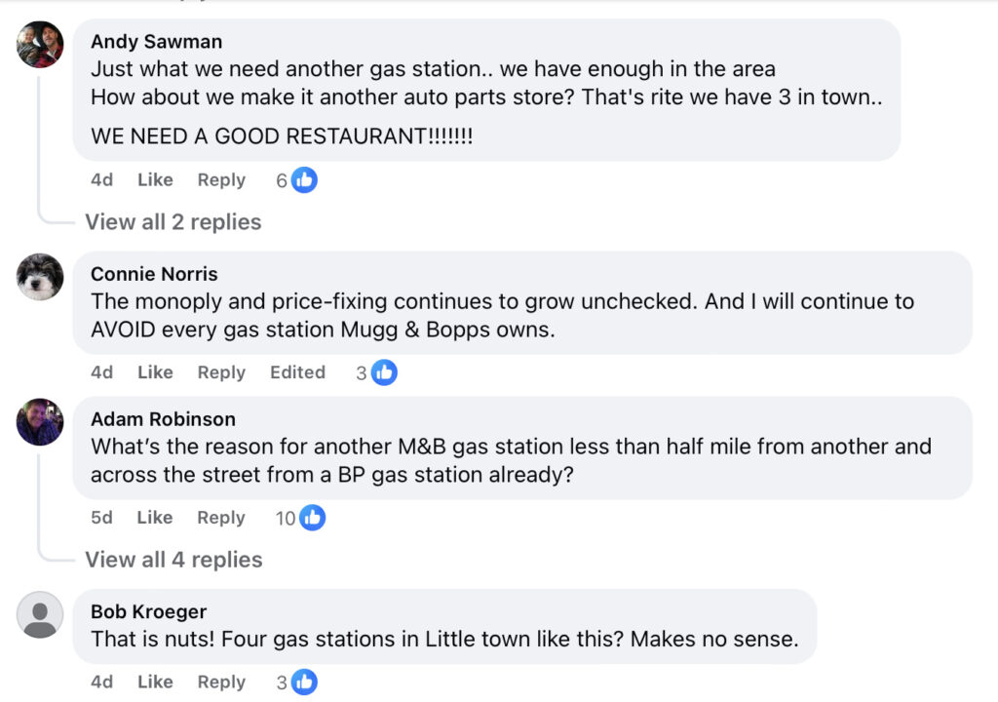This screenshot has width=998, height=702.
Task: Expand the 4 replies under Adam Robinson's comment
Action: (x=173, y=560)
